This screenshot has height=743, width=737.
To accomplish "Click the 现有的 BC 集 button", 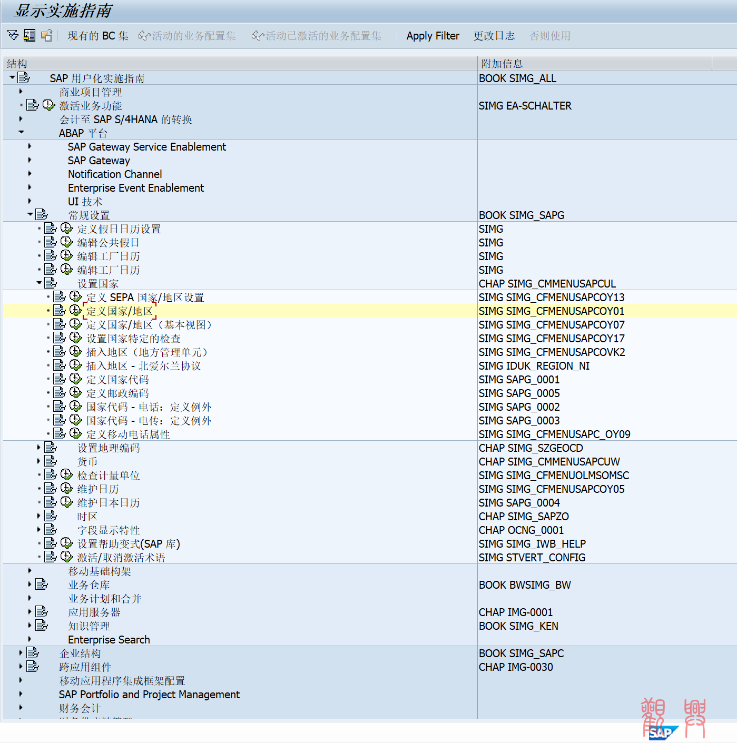I will tap(98, 36).
